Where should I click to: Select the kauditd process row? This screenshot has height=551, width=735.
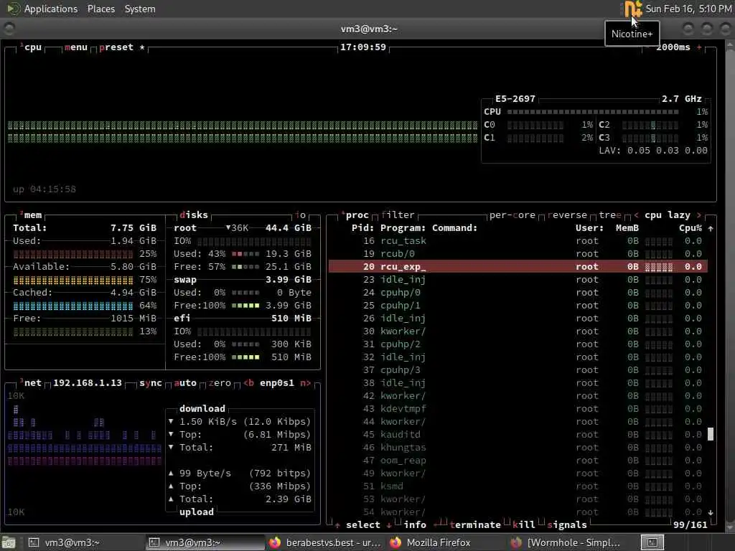[x=518, y=434]
